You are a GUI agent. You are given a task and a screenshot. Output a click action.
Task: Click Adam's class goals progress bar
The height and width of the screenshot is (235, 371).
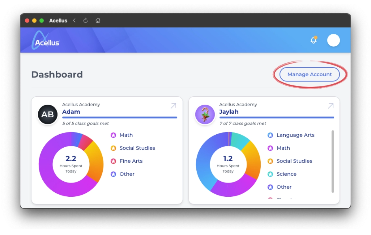pyautogui.click(x=119, y=117)
